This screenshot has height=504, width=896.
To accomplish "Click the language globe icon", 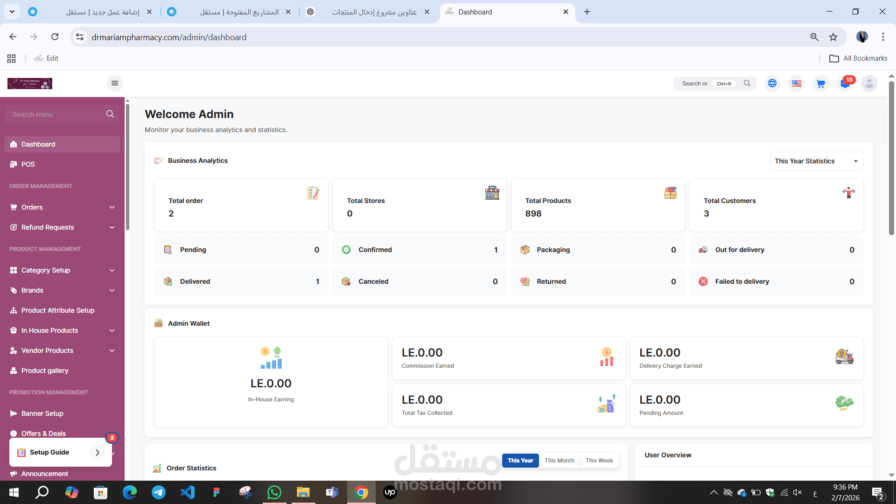I will pyautogui.click(x=772, y=84).
